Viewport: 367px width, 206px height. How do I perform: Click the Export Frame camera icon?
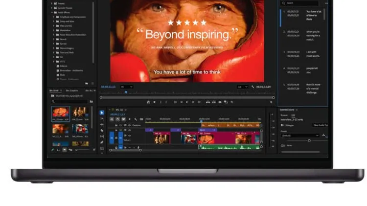pyautogui.click(x=220, y=102)
